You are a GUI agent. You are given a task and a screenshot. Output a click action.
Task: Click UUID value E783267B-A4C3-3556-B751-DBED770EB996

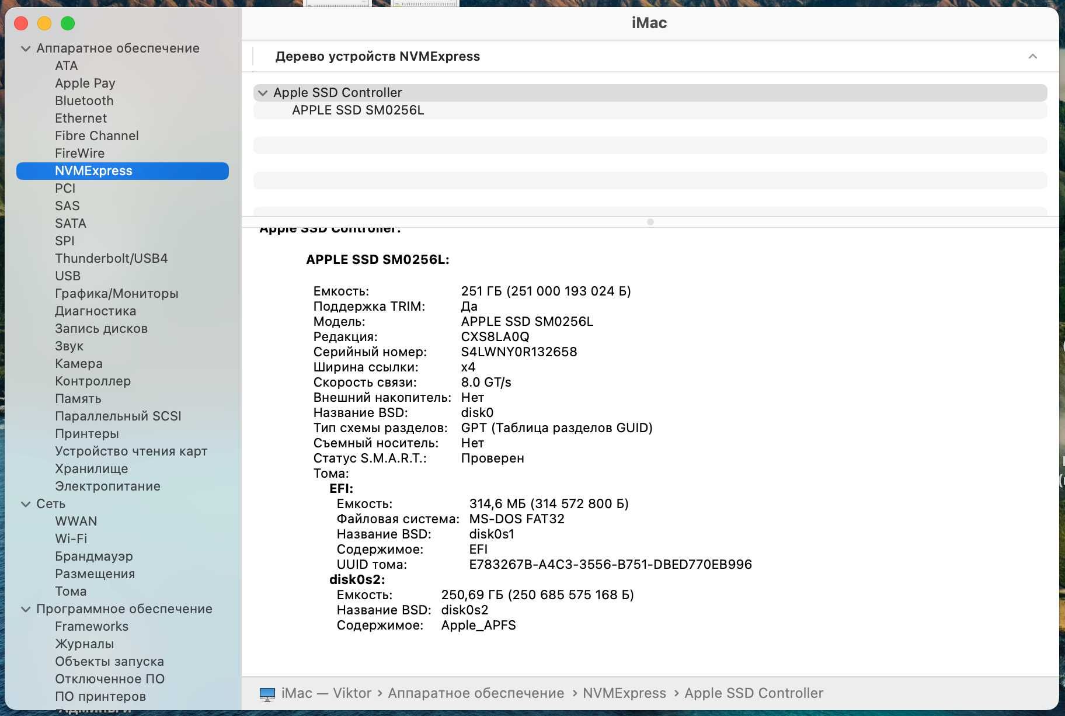611,565
